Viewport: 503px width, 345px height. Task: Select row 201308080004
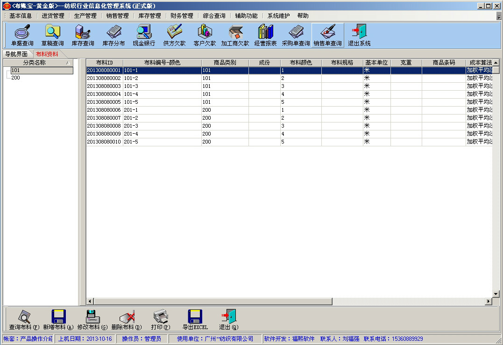coord(290,94)
